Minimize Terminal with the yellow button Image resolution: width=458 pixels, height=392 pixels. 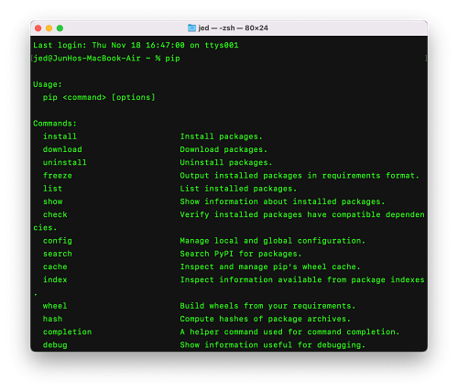click(x=49, y=28)
